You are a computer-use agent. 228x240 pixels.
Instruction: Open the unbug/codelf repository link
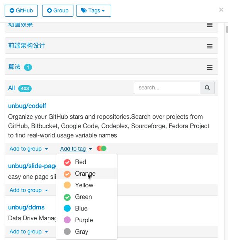point(27,106)
